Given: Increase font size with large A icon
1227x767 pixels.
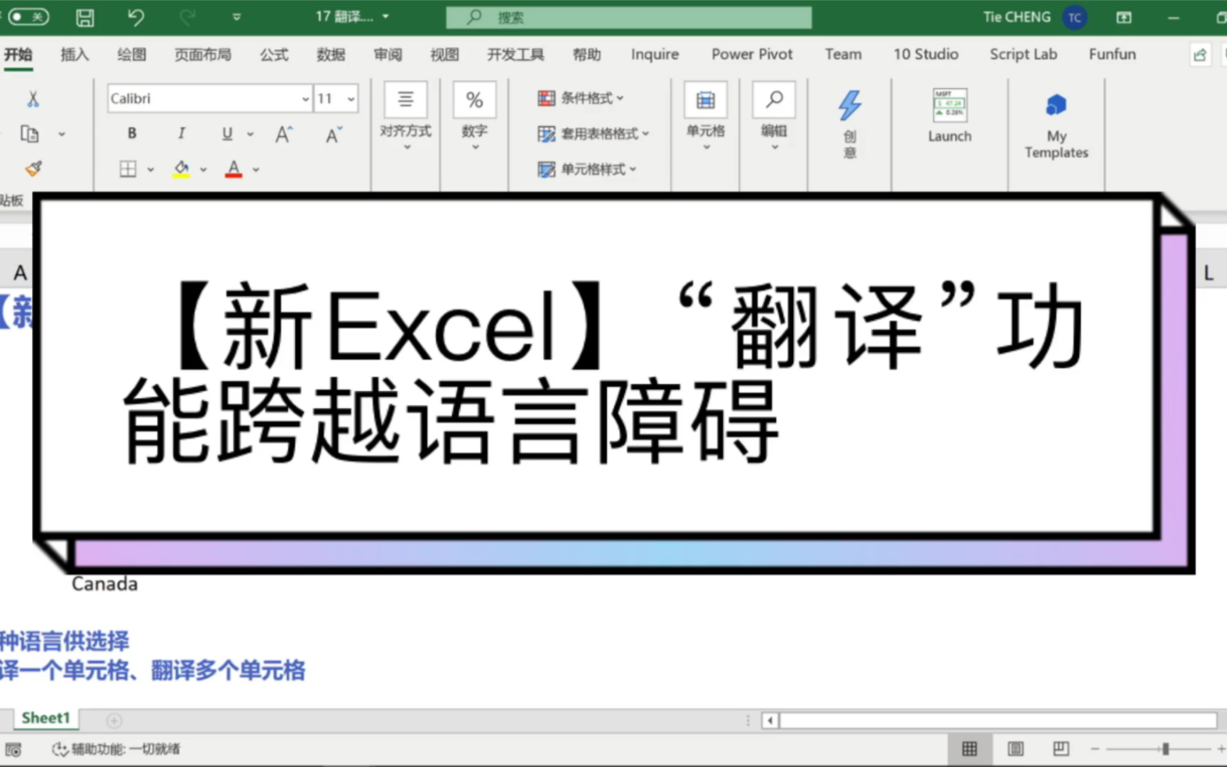Looking at the screenshot, I should click(x=284, y=134).
